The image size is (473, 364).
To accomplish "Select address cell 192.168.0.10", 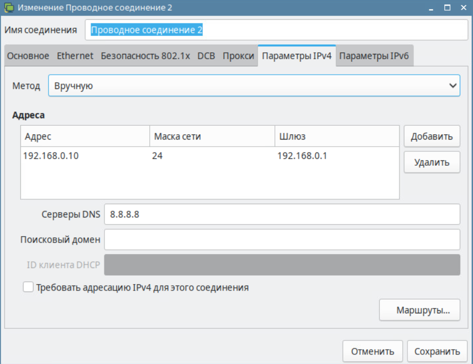I will pyautogui.click(x=85, y=156).
